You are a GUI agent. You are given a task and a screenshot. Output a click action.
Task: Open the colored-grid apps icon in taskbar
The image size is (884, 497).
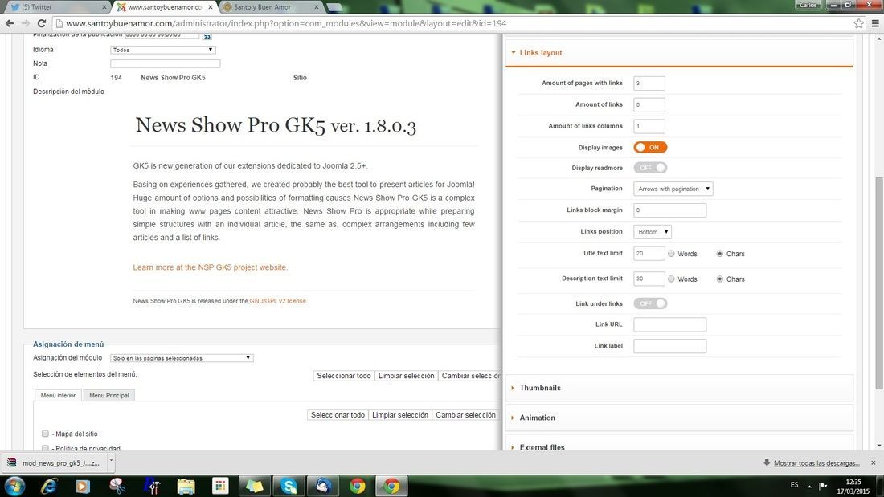pyautogui.click(x=220, y=486)
